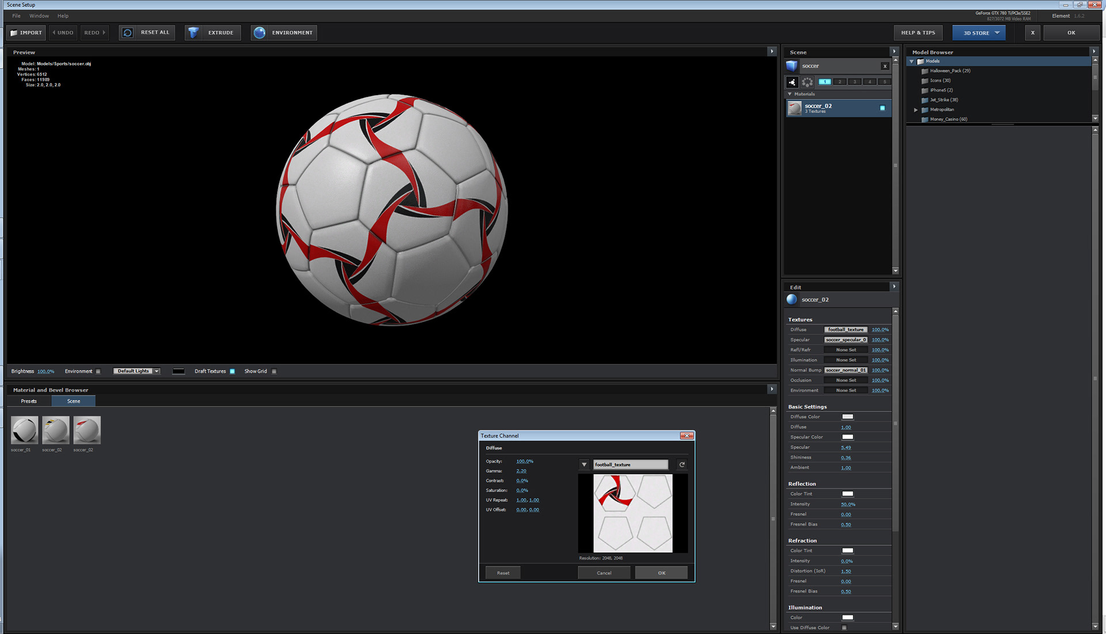Click the refresh icon beside football_texture field
The width and height of the screenshot is (1106, 634).
pos(682,465)
